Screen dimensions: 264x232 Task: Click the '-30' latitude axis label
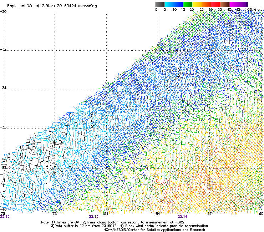click(3, 12)
